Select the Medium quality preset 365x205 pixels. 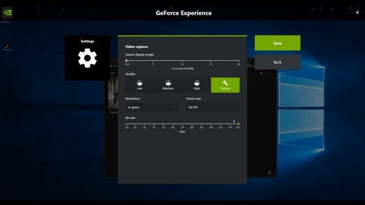pos(168,85)
